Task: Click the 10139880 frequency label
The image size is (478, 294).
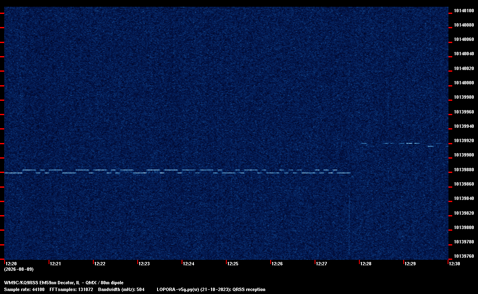Action: (x=464, y=170)
